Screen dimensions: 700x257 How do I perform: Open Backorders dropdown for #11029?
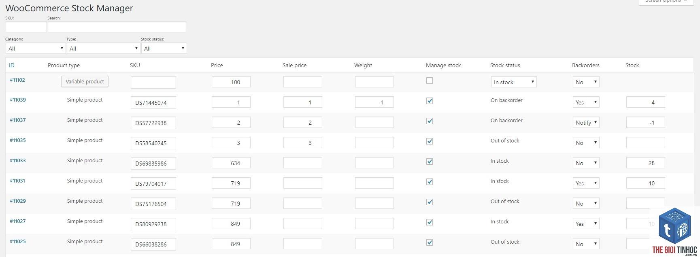coord(586,203)
